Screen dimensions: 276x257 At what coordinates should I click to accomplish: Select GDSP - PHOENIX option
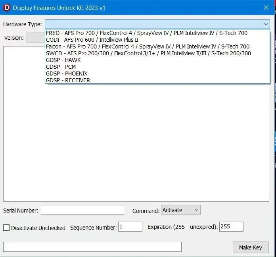157,73
